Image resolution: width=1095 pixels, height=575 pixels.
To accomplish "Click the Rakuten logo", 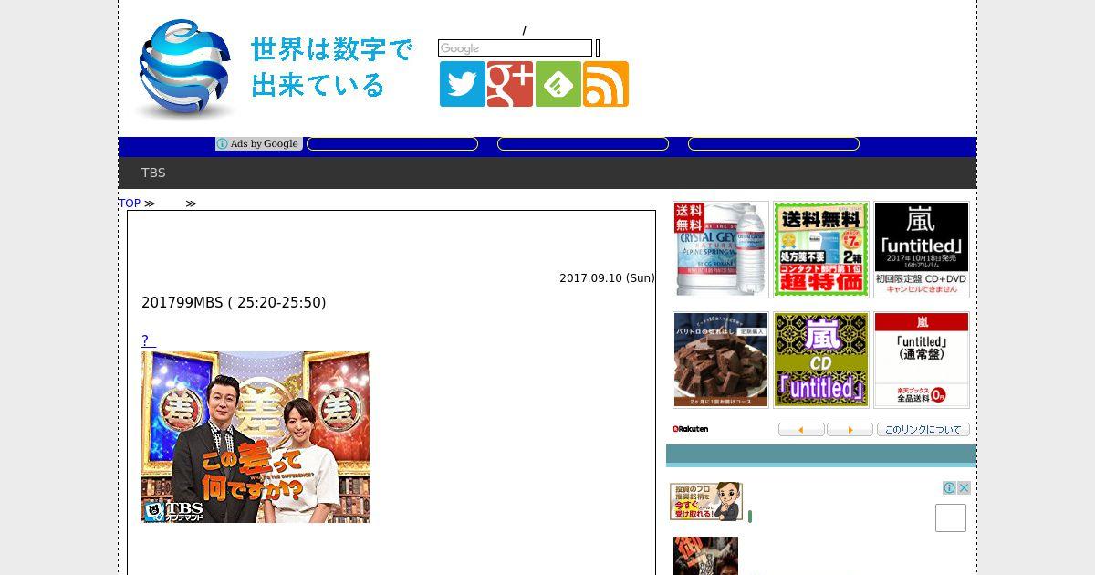I will tap(690, 429).
